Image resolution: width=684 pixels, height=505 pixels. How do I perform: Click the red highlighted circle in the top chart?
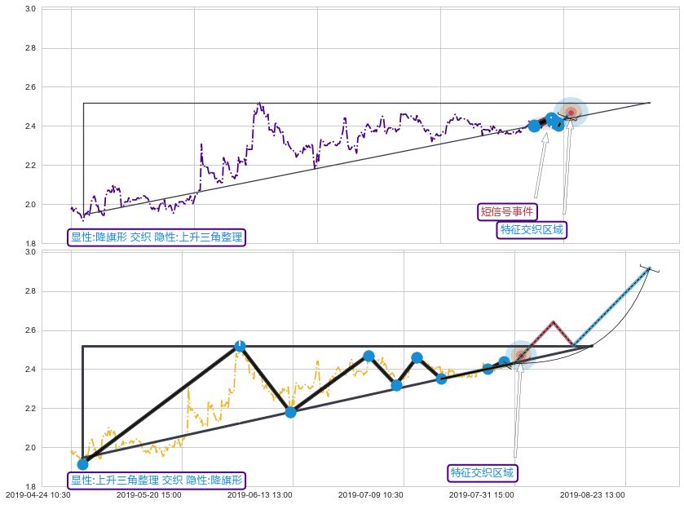pyautogui.click(x=571, y=112)
